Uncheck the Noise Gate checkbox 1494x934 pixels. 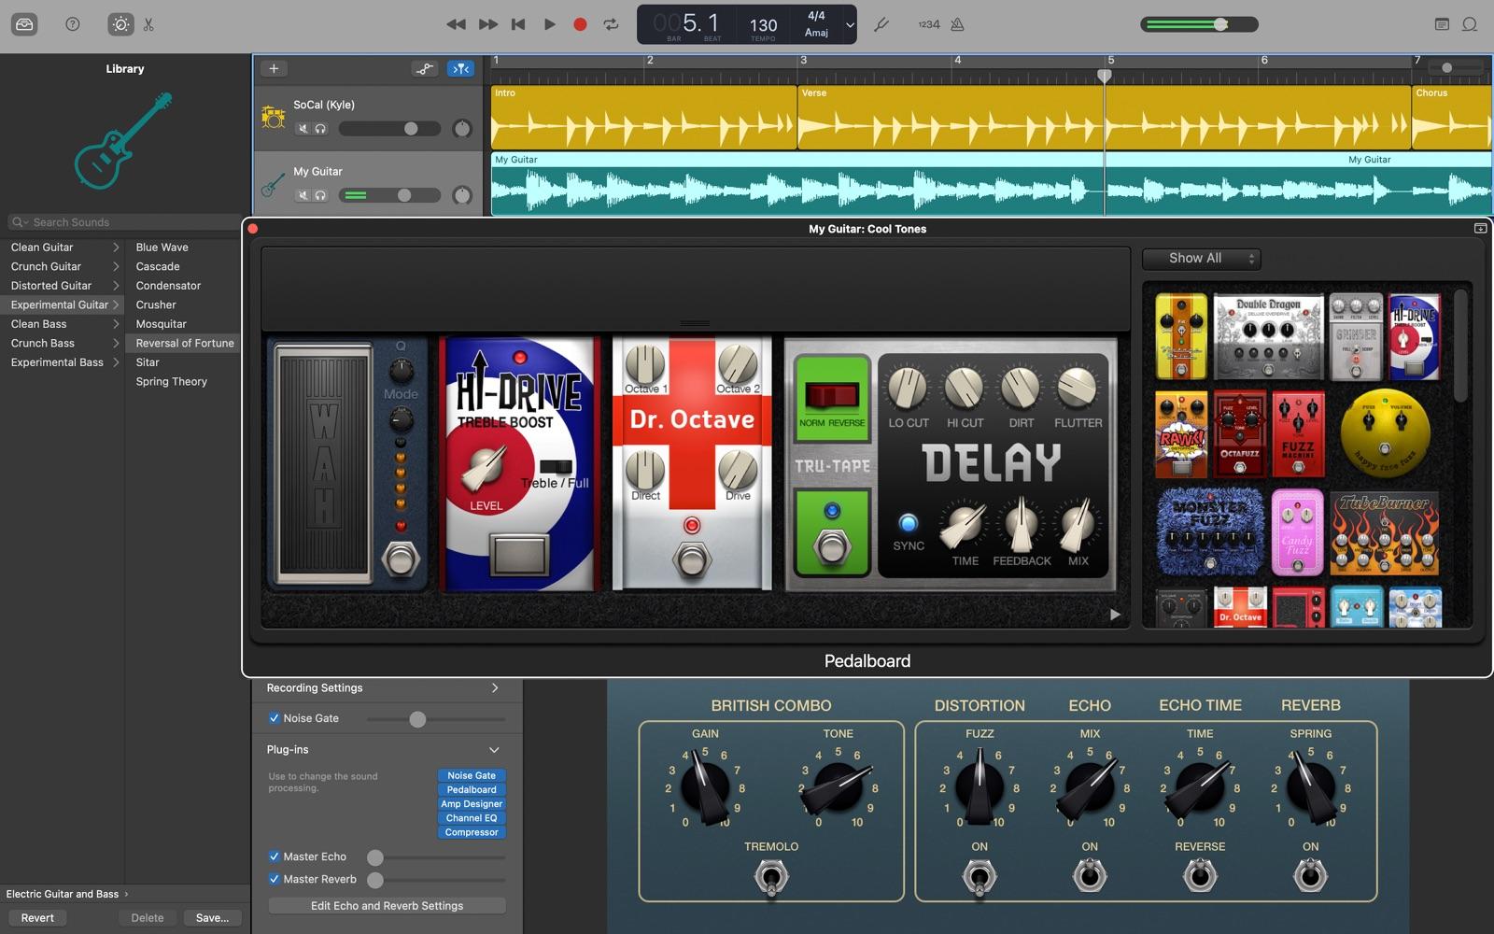[275, 718]
